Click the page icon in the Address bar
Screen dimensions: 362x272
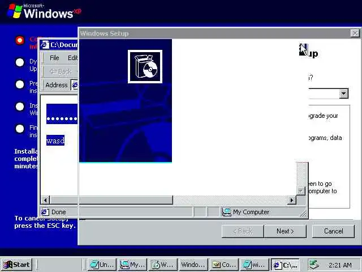[x=75, y=85]
